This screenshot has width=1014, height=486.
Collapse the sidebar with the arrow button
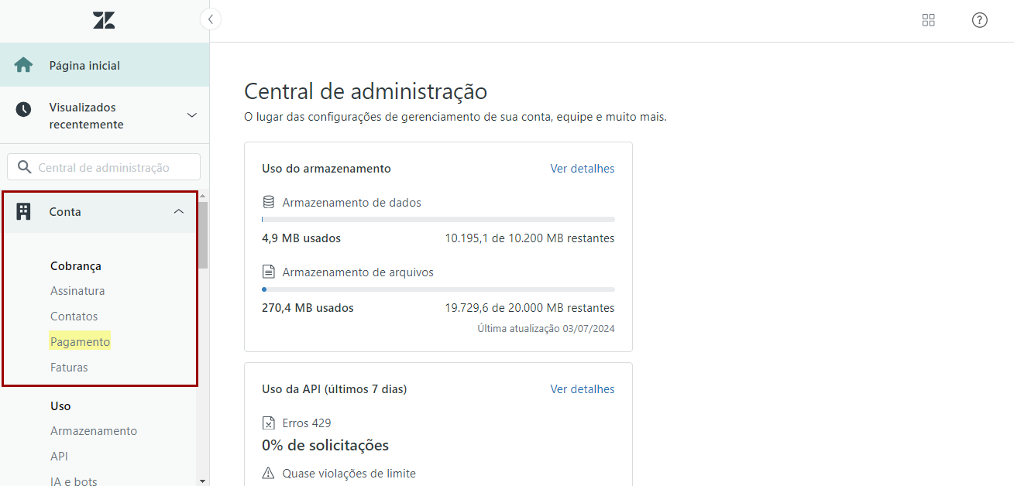click(x=211, y=19)
